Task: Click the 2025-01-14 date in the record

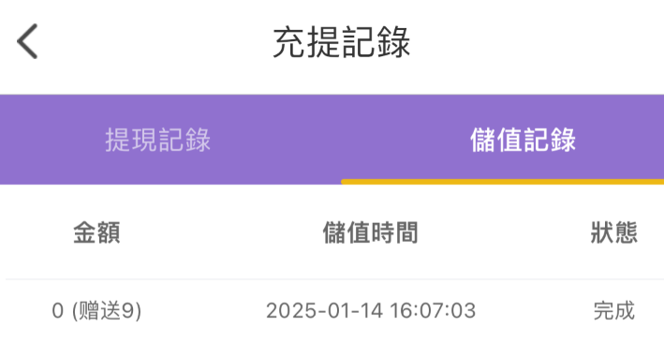Action: pyautogui.click(x=324, y=310)
